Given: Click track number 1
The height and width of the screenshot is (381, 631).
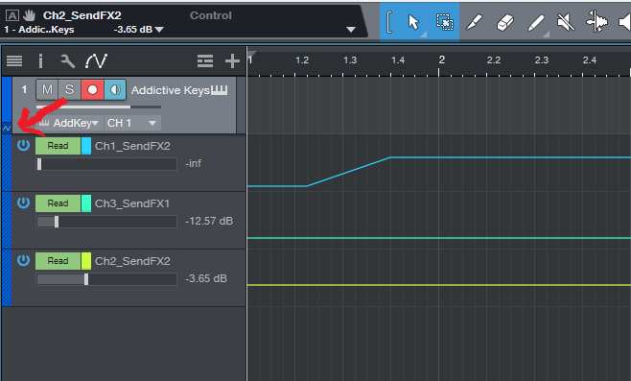Looking at the screenshot, I should pos(24,89).
